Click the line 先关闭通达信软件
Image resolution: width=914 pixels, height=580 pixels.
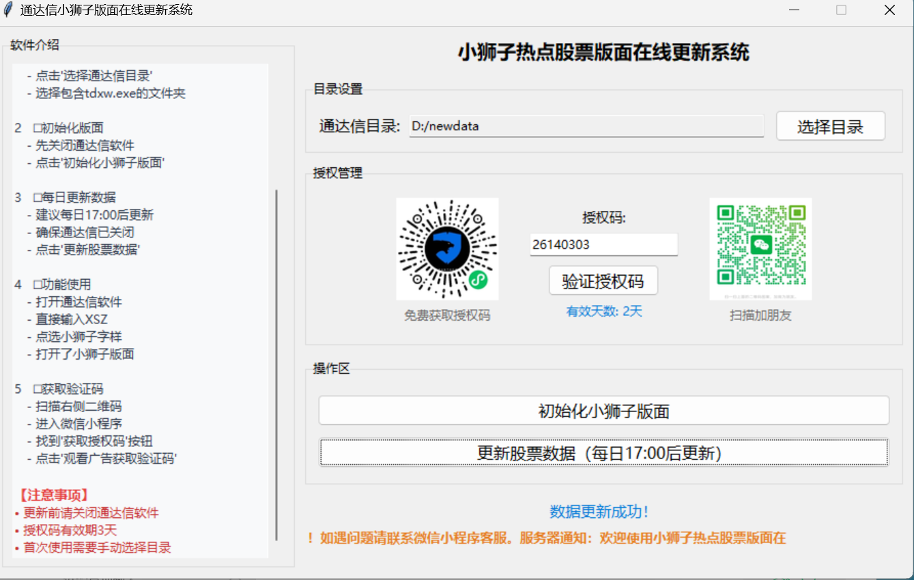[x=80, y=145]
